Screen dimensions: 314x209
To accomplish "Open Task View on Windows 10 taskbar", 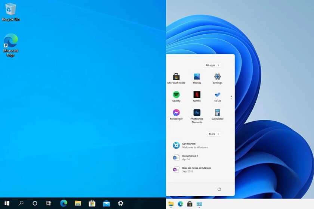I will (x=49, y=203).
